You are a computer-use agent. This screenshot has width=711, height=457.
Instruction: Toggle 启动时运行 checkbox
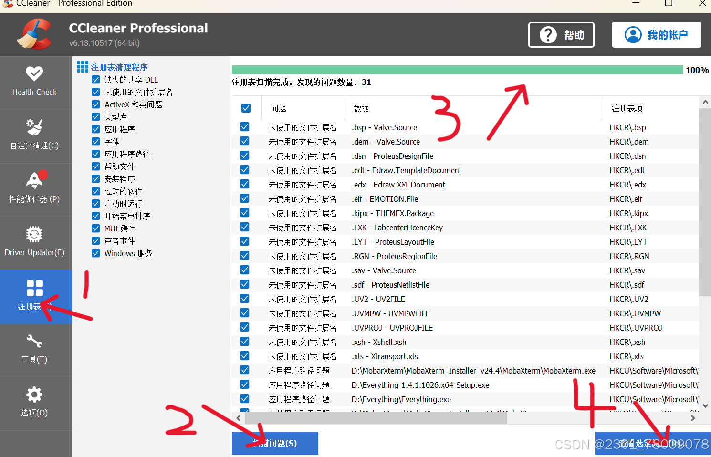click(96, 204)
